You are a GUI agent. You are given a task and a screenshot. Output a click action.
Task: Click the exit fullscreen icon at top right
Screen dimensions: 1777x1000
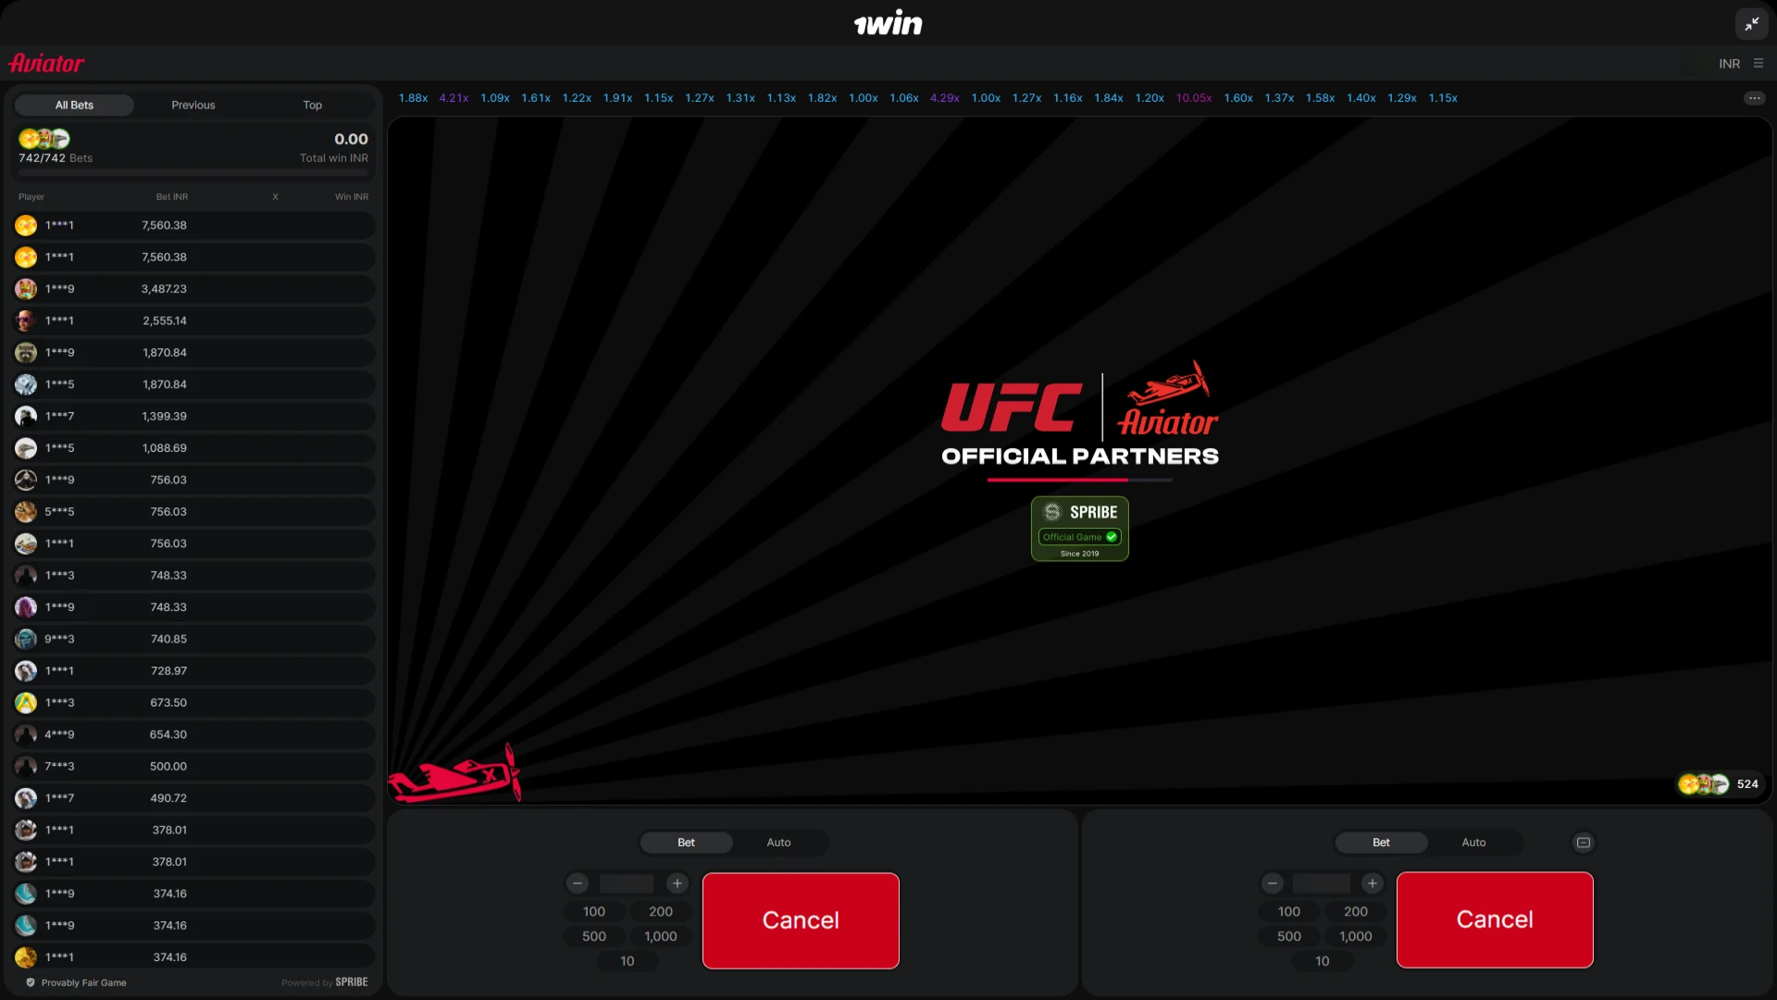[1751, 25]
